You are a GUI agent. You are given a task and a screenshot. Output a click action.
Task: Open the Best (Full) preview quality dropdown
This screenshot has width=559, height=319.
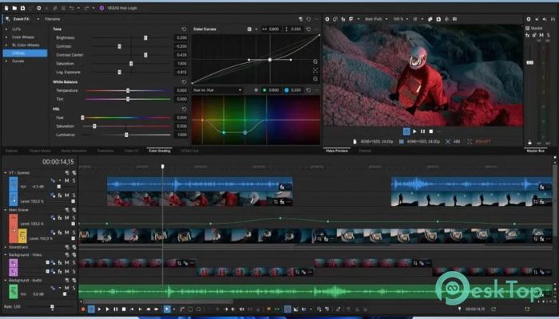click(x=376, y=19)
